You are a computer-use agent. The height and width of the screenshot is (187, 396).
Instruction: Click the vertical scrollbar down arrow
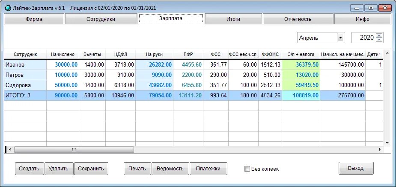click(x=387, y=143)
